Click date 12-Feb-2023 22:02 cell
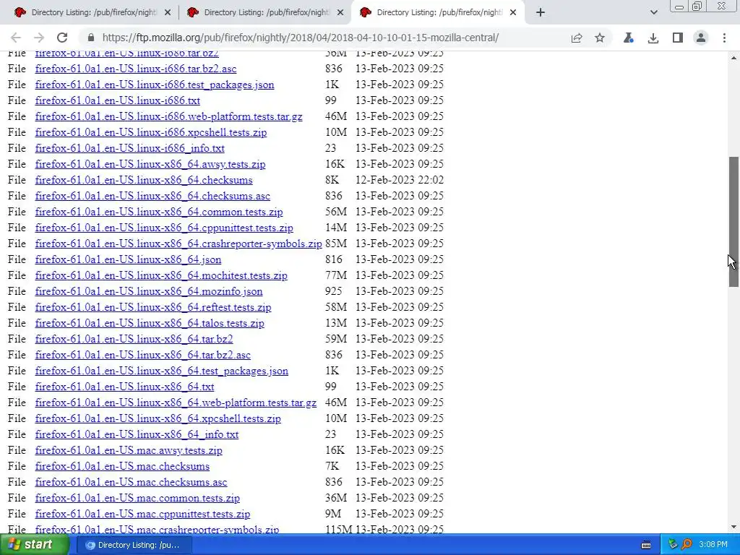Screen dimensions: 740x555 coord(399,180)
